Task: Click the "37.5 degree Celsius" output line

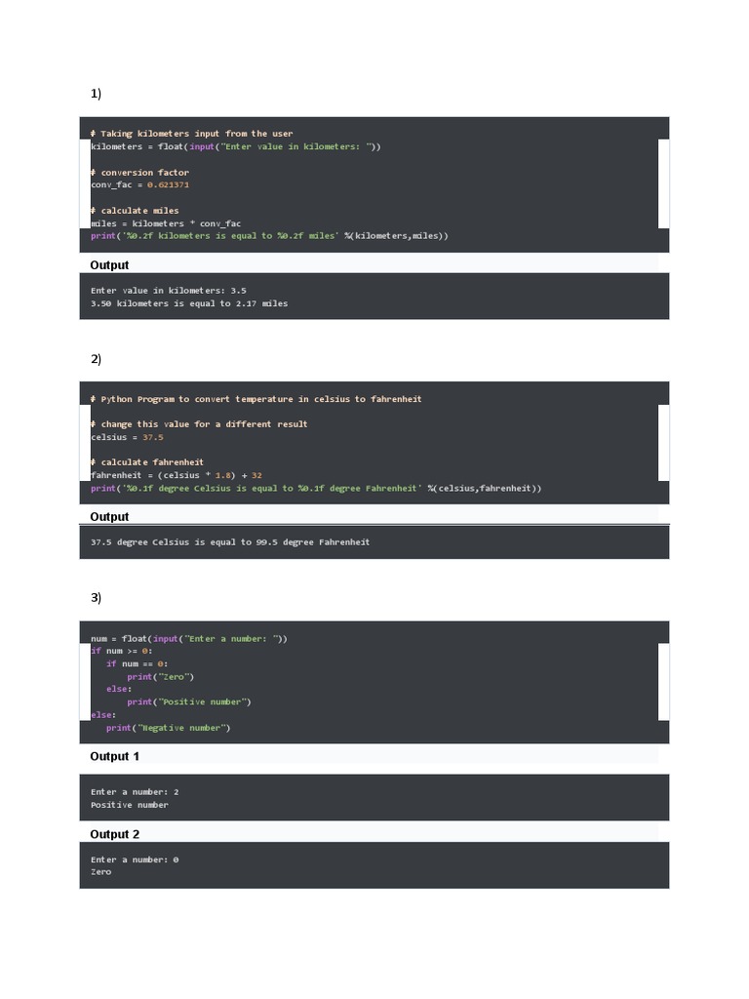Action: point(230,541)
